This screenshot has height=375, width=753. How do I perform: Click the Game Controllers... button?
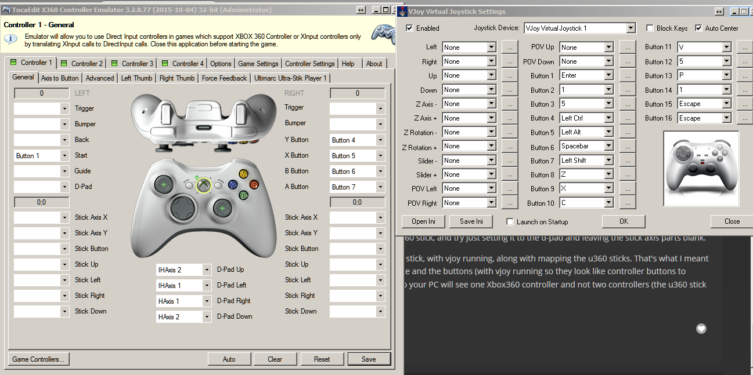pyautogui.click(x=38, y=359)
